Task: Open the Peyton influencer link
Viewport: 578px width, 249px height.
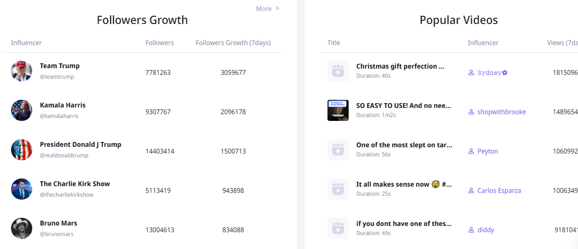Action: point(487,151)
